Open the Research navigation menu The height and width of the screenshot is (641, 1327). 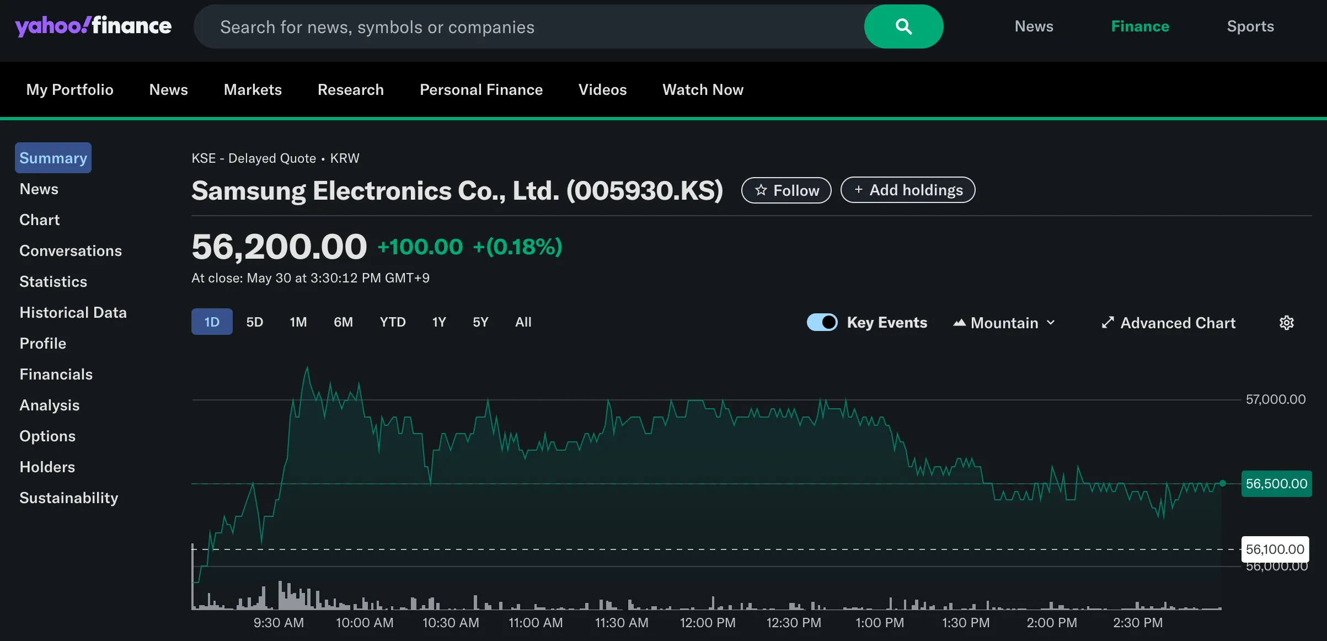click(x=351, y=89)
